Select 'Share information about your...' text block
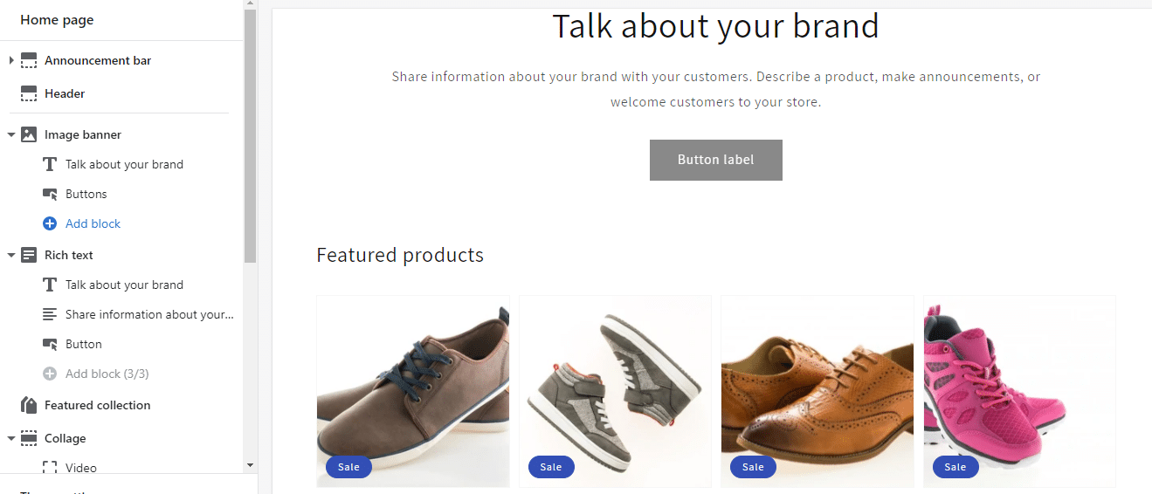The width and height of the screenshot is (1152, 494). [148, 314]
